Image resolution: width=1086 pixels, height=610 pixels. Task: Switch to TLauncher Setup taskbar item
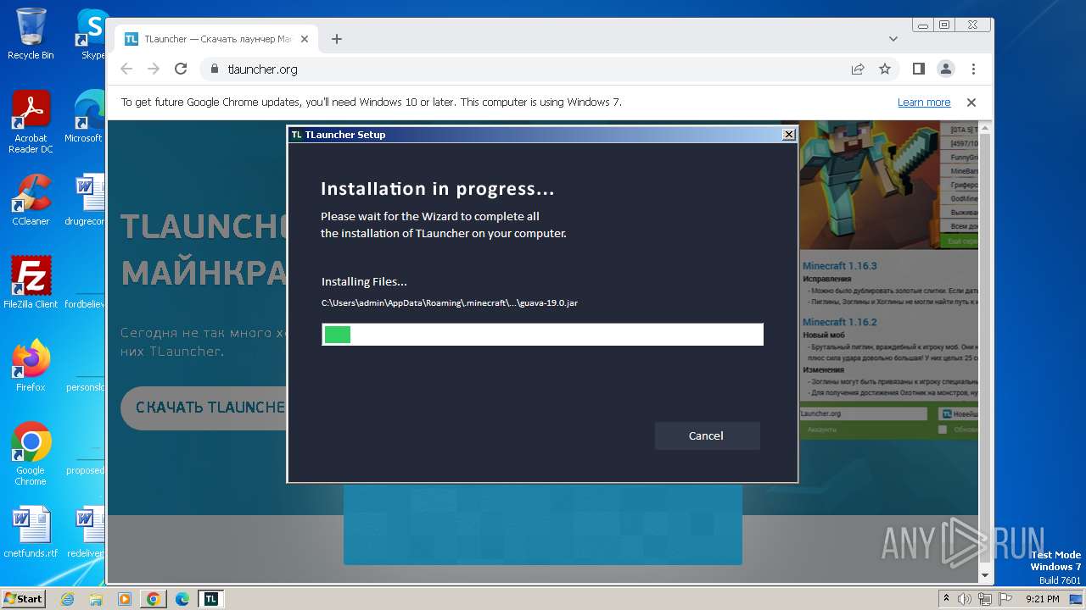(x=210, y=599)
